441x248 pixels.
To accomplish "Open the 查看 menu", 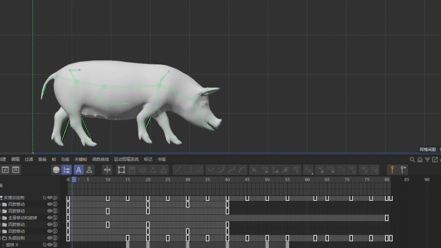I will (x=42, y=159).
